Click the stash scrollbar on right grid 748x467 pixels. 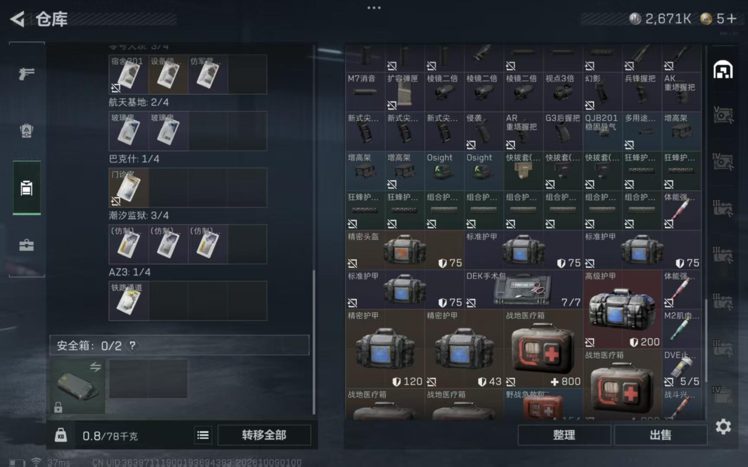(706, 340)
